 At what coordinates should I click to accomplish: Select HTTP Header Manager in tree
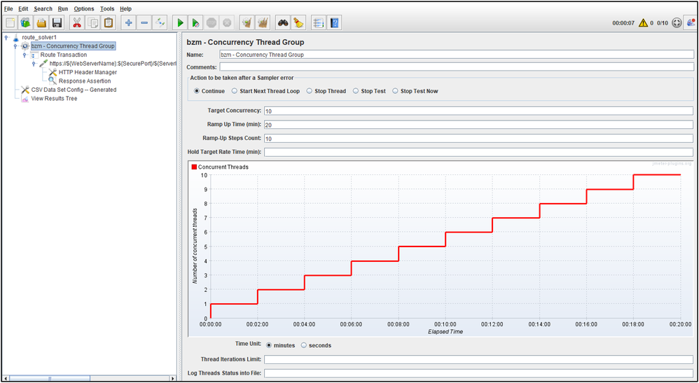point(88,72)
